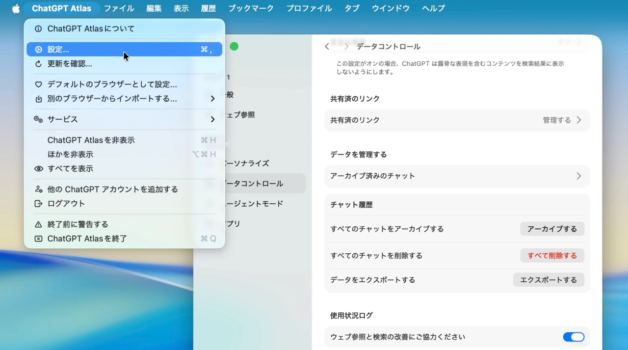Choose すべてを表示 entry
Viewport: 628px width, 350px height.
coord(125,168)
